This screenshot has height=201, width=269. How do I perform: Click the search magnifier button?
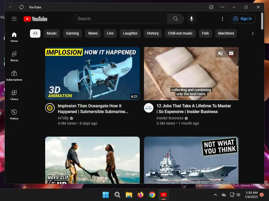175,19
